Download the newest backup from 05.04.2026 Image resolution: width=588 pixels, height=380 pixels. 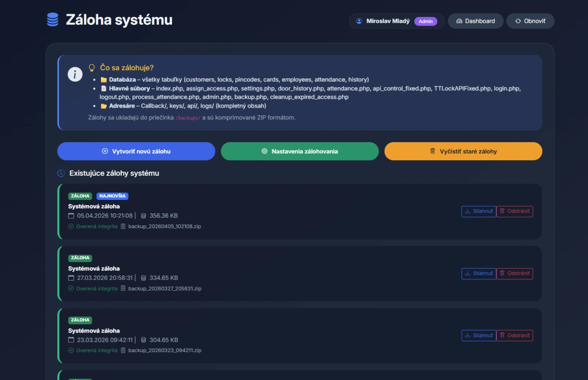click(478, 211)
